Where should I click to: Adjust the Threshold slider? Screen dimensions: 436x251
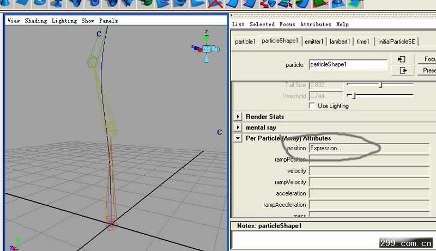coord(354,96)
